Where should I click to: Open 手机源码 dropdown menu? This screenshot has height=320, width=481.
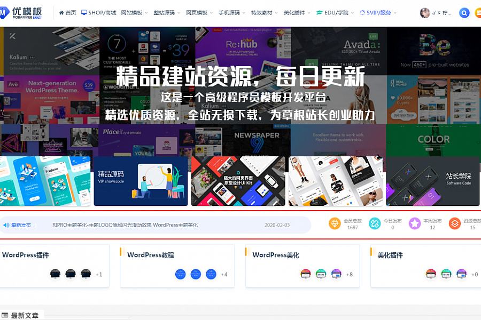tap(232, 13)
